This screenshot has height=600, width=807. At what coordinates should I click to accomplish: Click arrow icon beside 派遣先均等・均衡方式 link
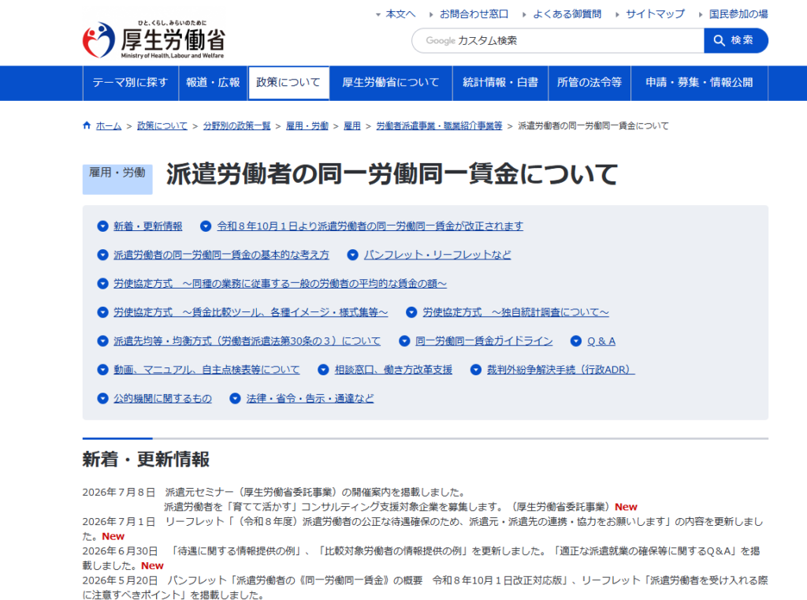[x=103, y=341]
